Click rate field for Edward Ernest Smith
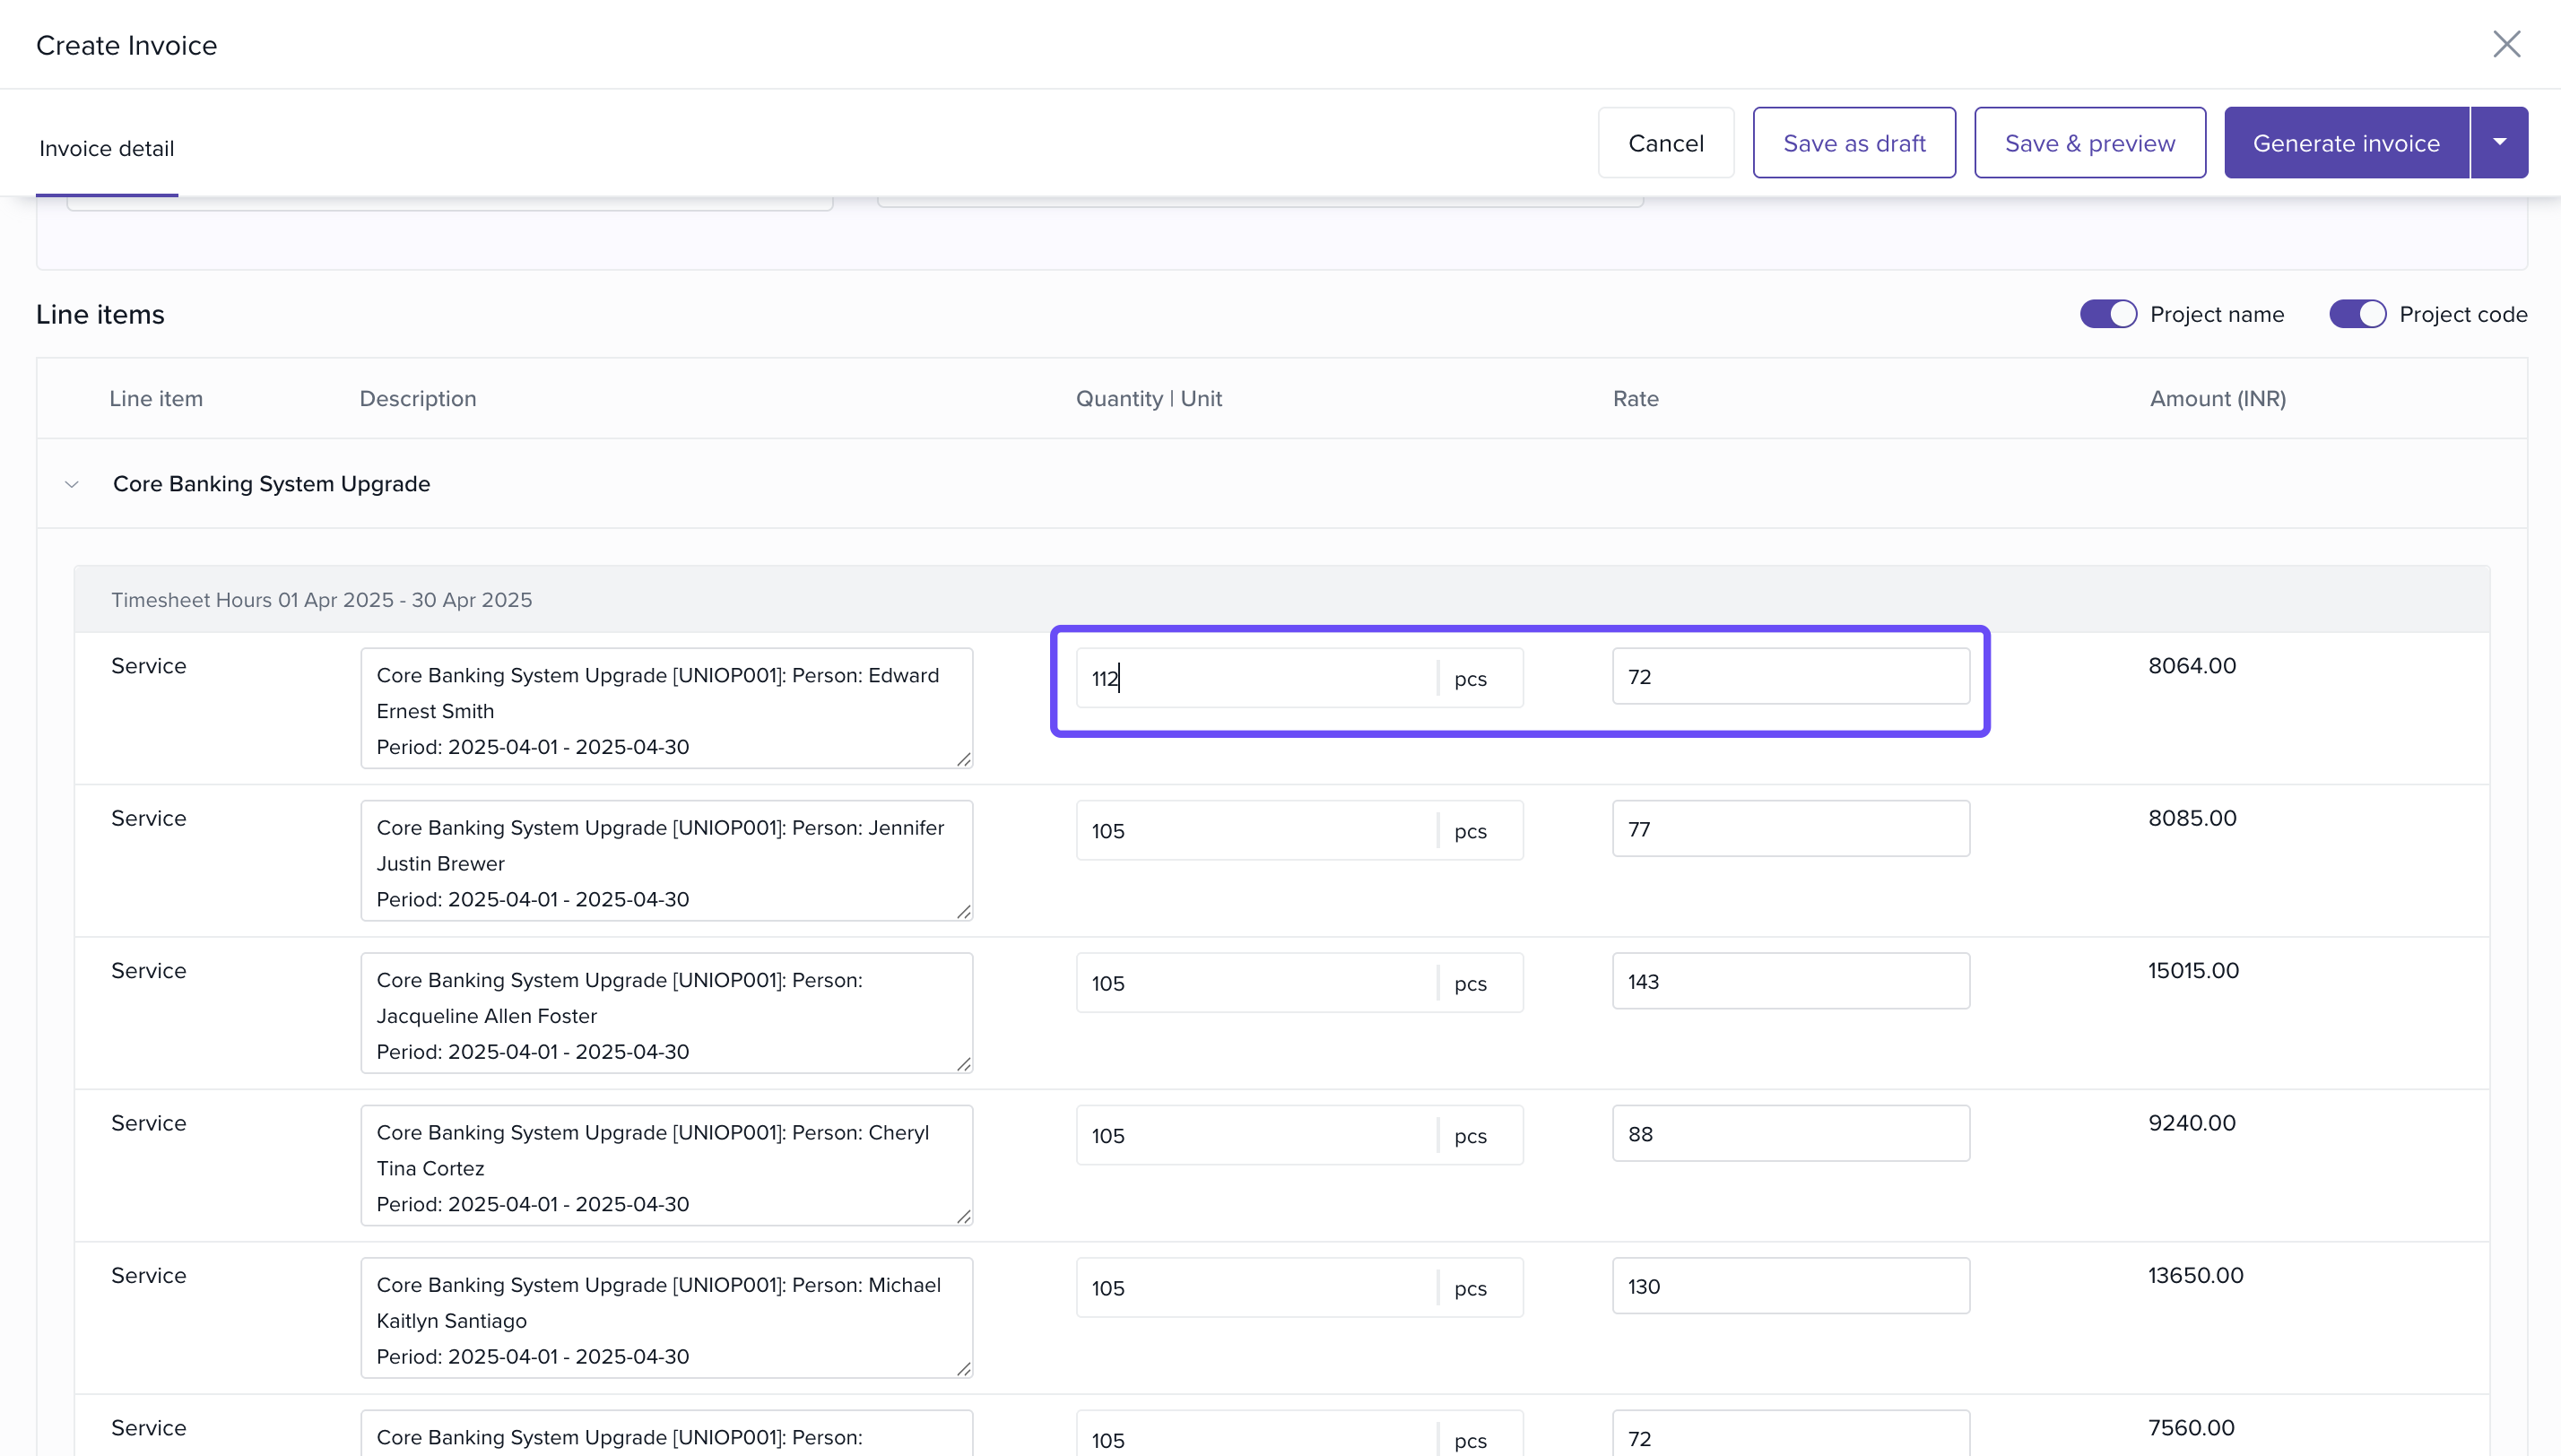Screen dimensions: 2561x1456 point(1790,677)
